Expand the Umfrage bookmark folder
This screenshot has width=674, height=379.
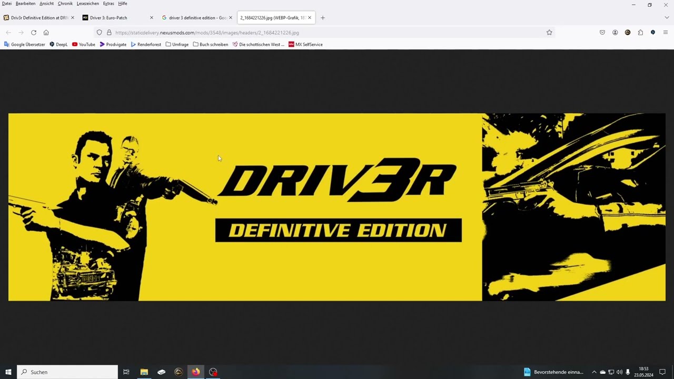177,45
